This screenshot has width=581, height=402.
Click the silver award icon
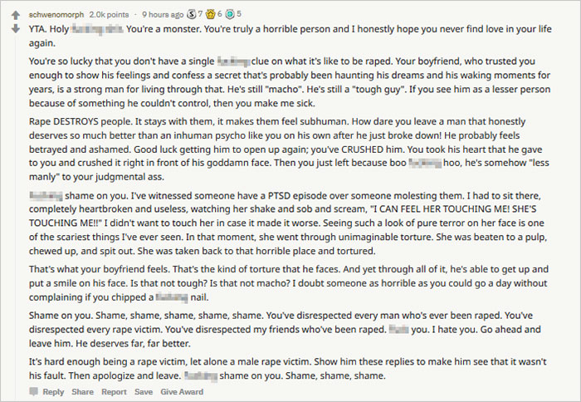coord(190,14)
